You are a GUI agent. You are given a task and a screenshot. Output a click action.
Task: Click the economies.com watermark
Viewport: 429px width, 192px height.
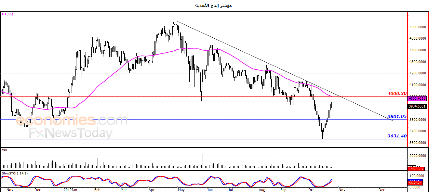tap(72, 120)
